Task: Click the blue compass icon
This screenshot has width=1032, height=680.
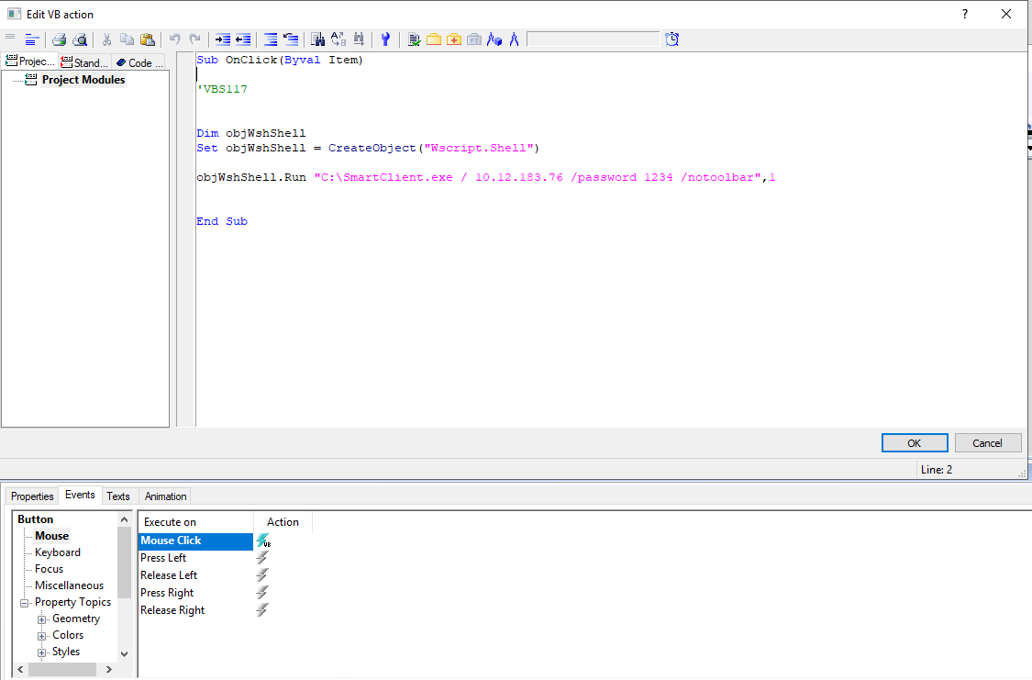Action: 514,39
